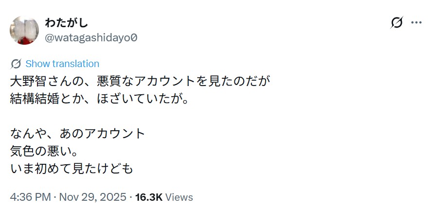Click the Show translation link
This screenshot has width=431, height=209.
(62, 64)
